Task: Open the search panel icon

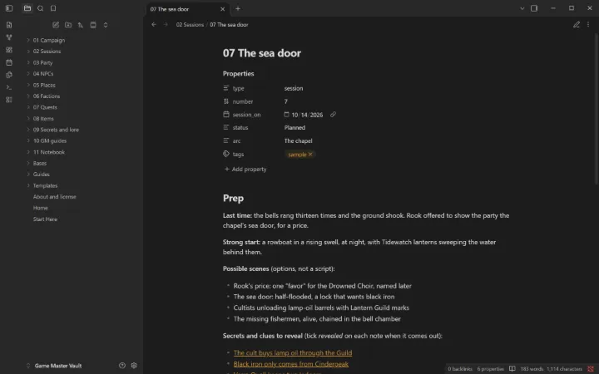Action: tap(41, 8)
